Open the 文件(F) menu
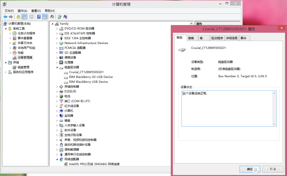 point(9,11)
